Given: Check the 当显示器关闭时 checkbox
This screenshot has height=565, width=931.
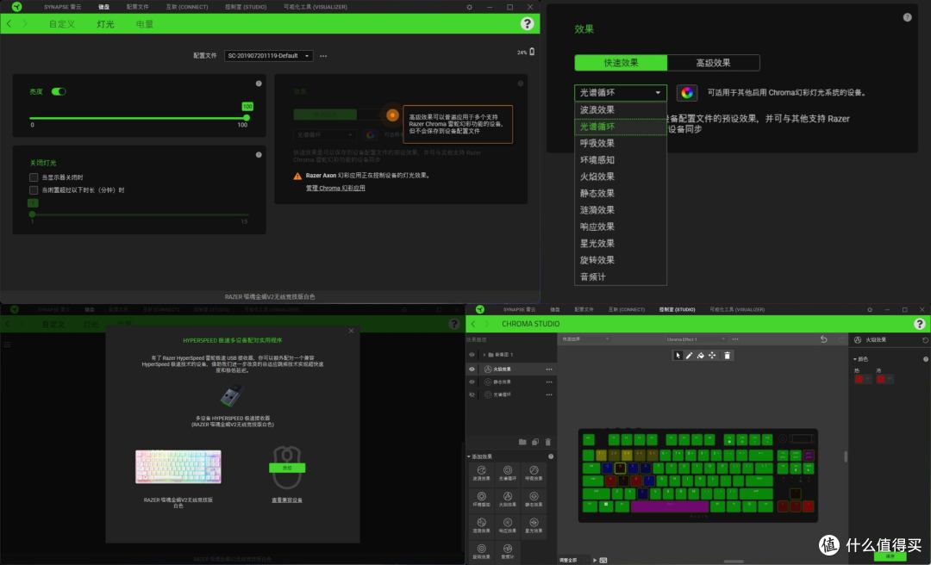Looking at the screenshot, I should pos(34,177).
